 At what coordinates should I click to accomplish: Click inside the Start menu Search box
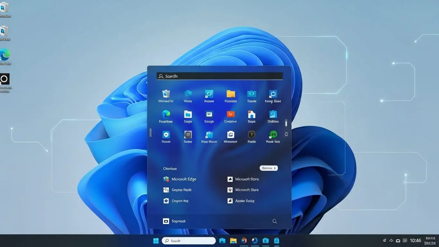pyautogui.click(x=220, y=76)
